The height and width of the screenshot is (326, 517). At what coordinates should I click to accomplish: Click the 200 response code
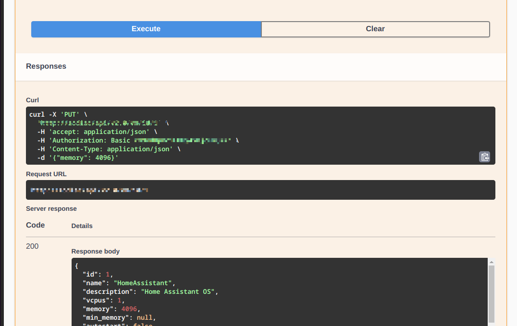pyautogui.click(x=32, y=246)
